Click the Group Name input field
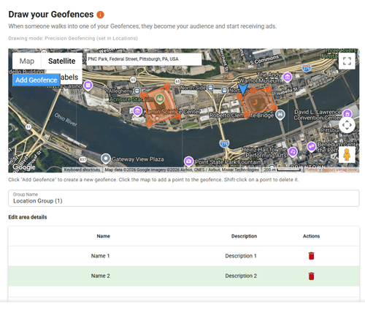Viewport: 365px width, 329px height. click(x=184, y=198)
